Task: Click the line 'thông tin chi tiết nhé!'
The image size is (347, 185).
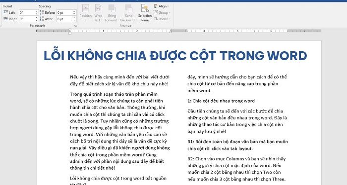Action: pyautogui.click(x=93, y=168)
